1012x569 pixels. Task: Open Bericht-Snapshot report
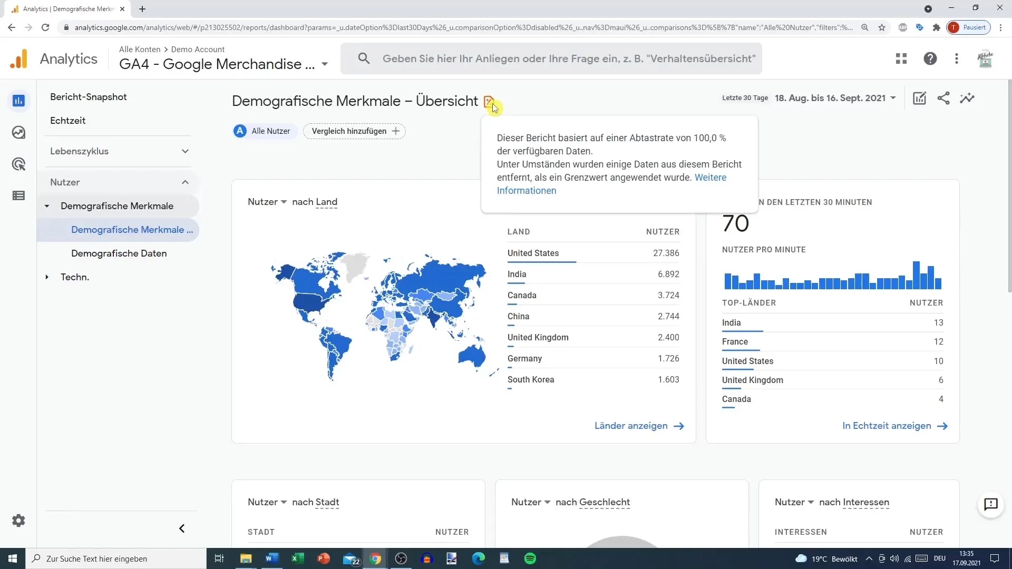[x=89, y=97]
